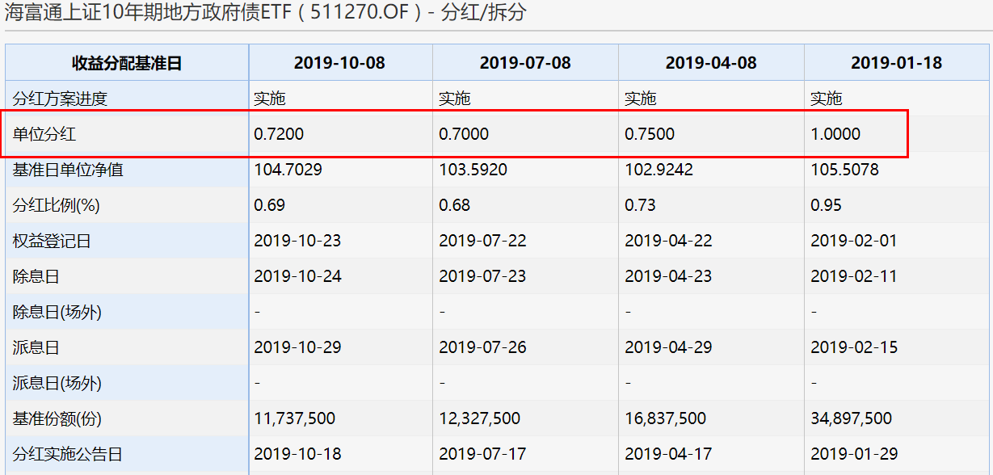Click registration date 2019-07-22
Image resolution: width=993 pixels, height=475 pixels.
(x=482, y=241)
